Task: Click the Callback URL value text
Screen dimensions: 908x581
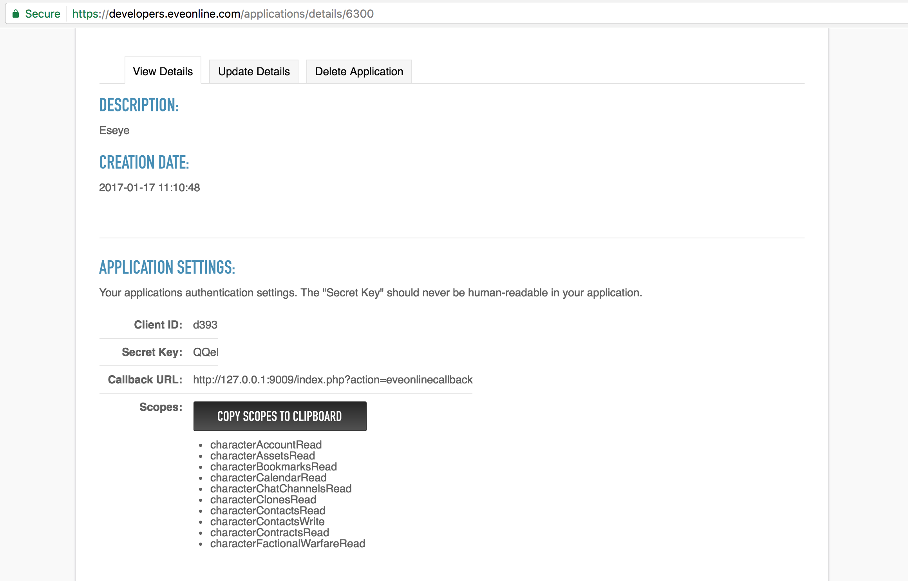Action: pyautogui.click(x=333, y=379)
